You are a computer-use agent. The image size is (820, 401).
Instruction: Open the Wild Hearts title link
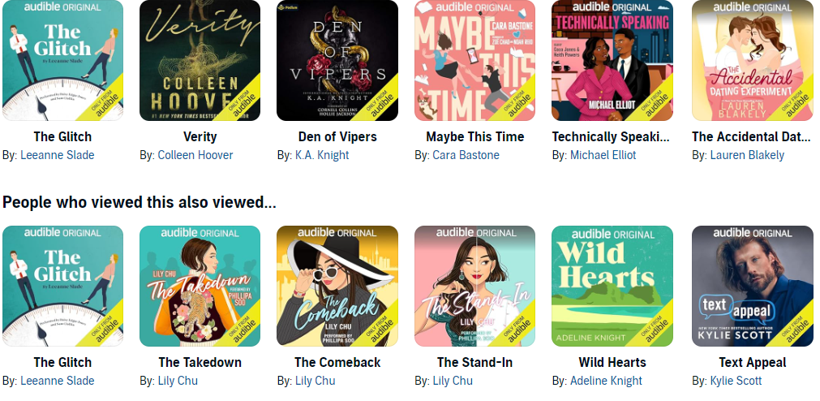(x=612, y=362)
